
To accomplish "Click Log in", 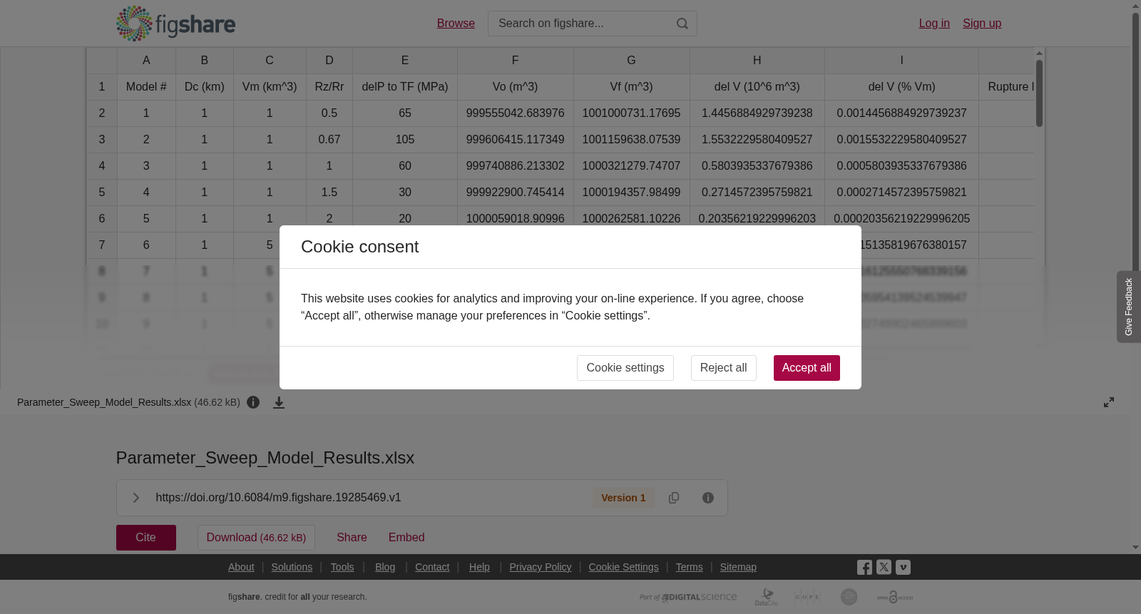I will click(x=934, y=24).
